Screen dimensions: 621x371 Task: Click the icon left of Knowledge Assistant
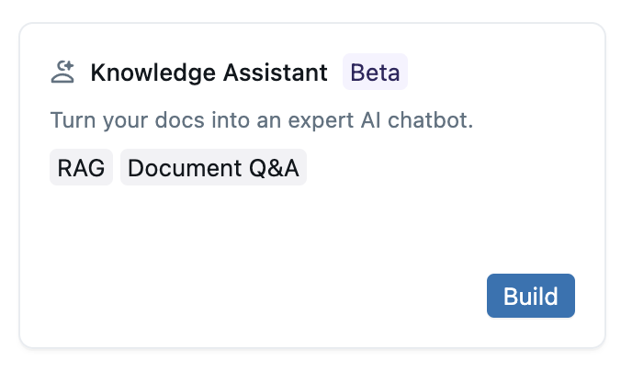point(62,73)
